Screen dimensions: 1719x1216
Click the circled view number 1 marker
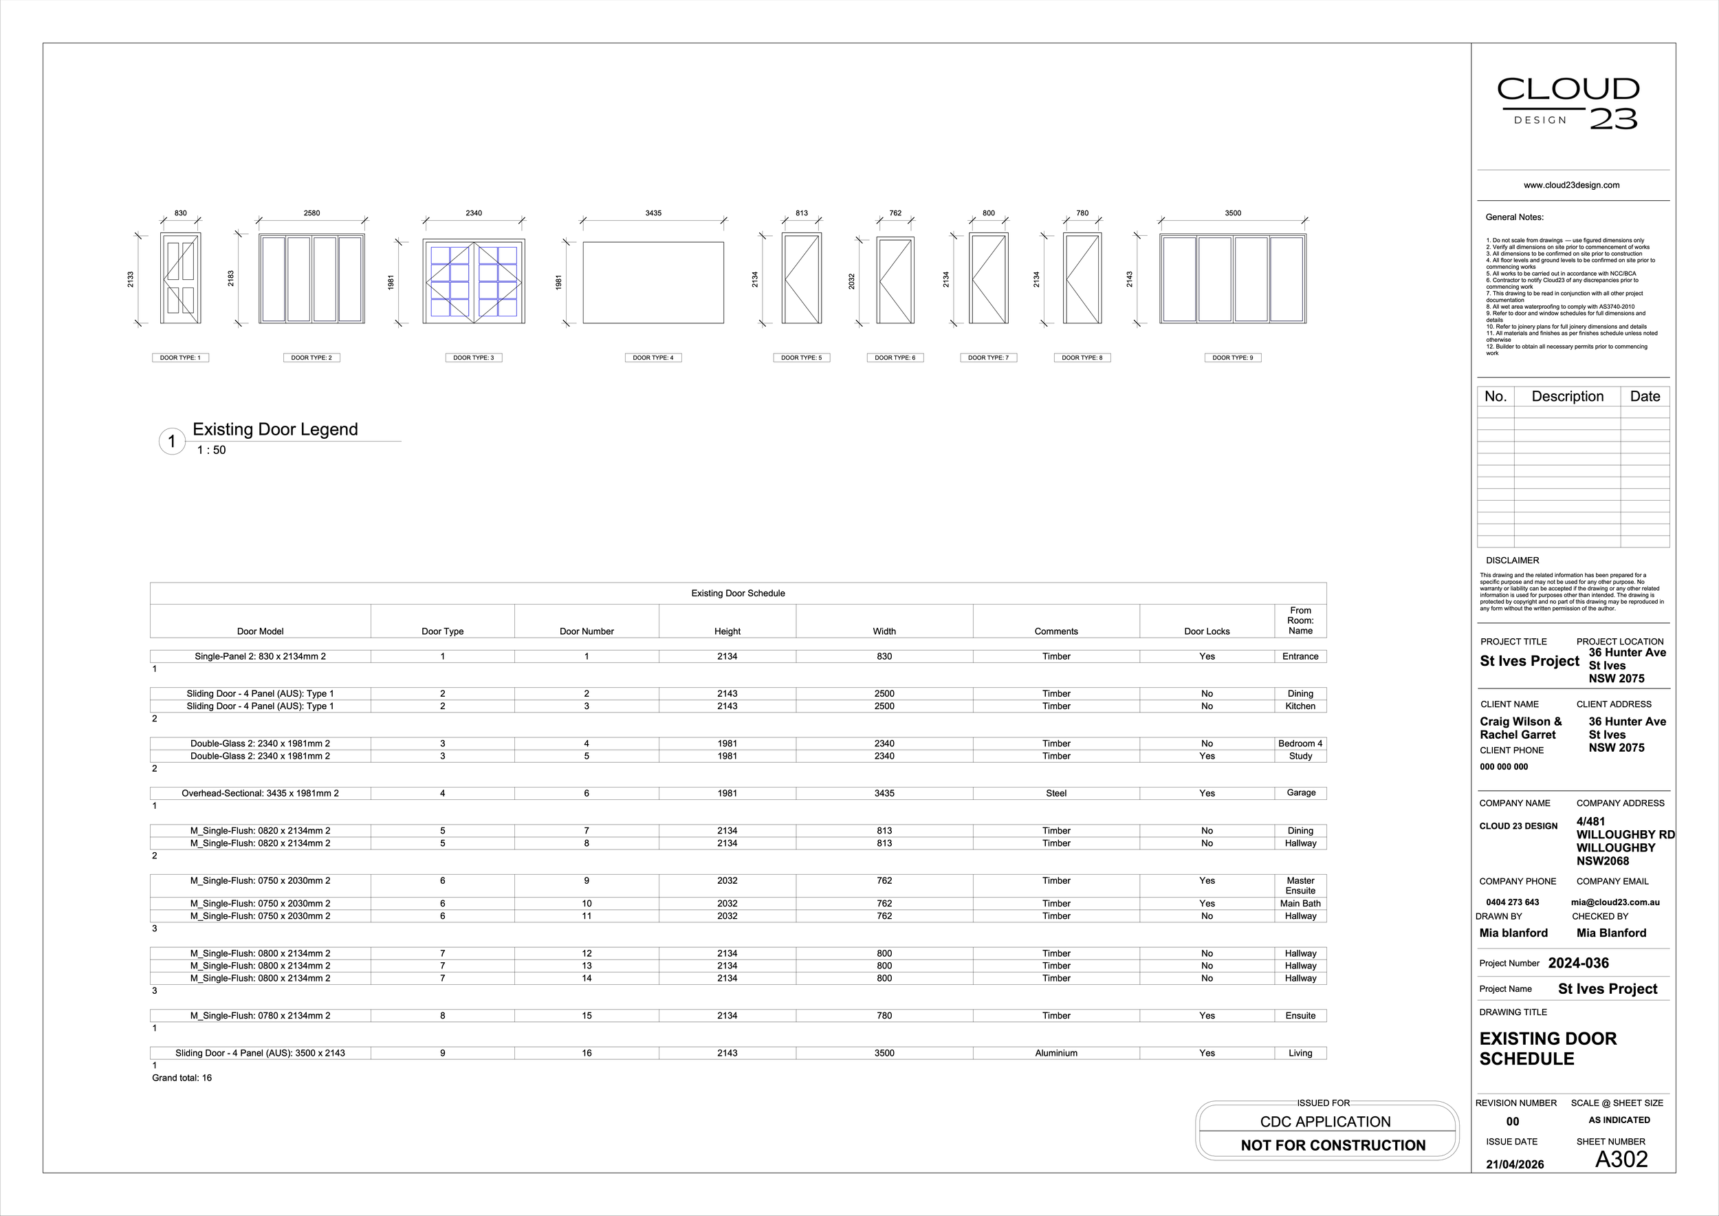tap(171, 441)
